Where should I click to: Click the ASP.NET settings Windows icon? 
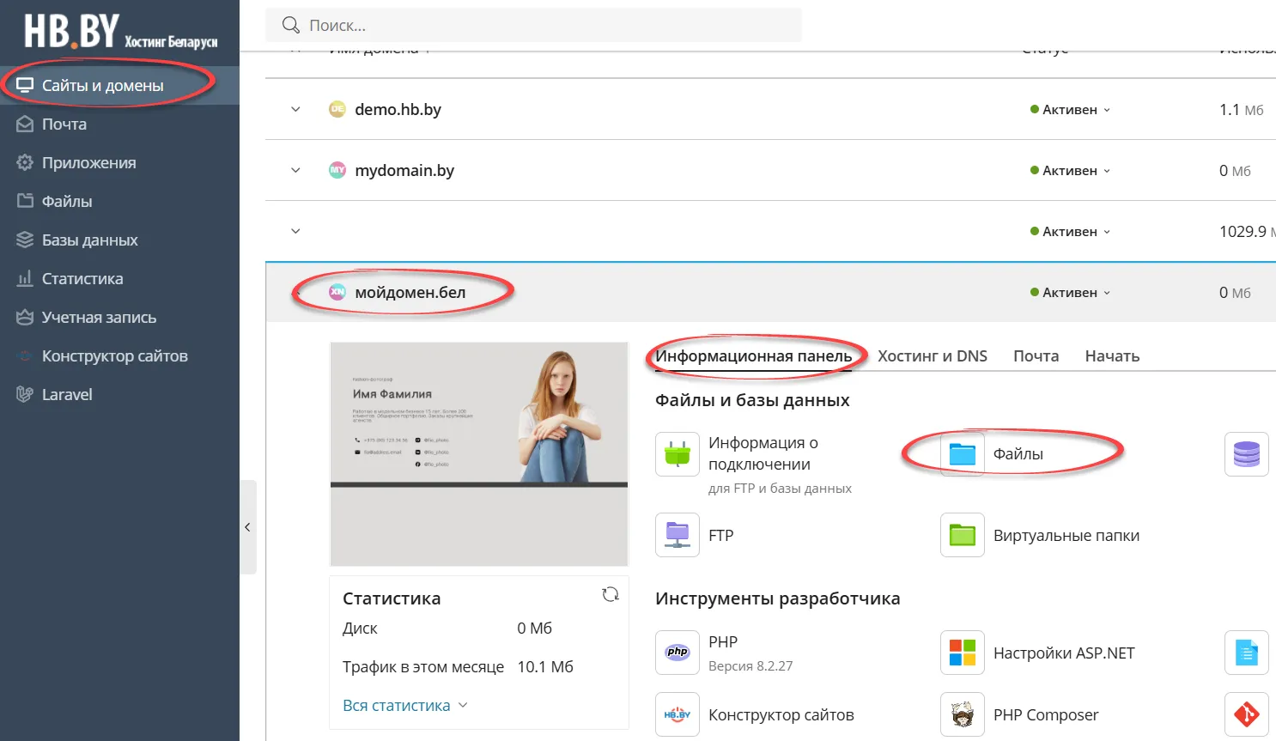[x=962, y=653]
